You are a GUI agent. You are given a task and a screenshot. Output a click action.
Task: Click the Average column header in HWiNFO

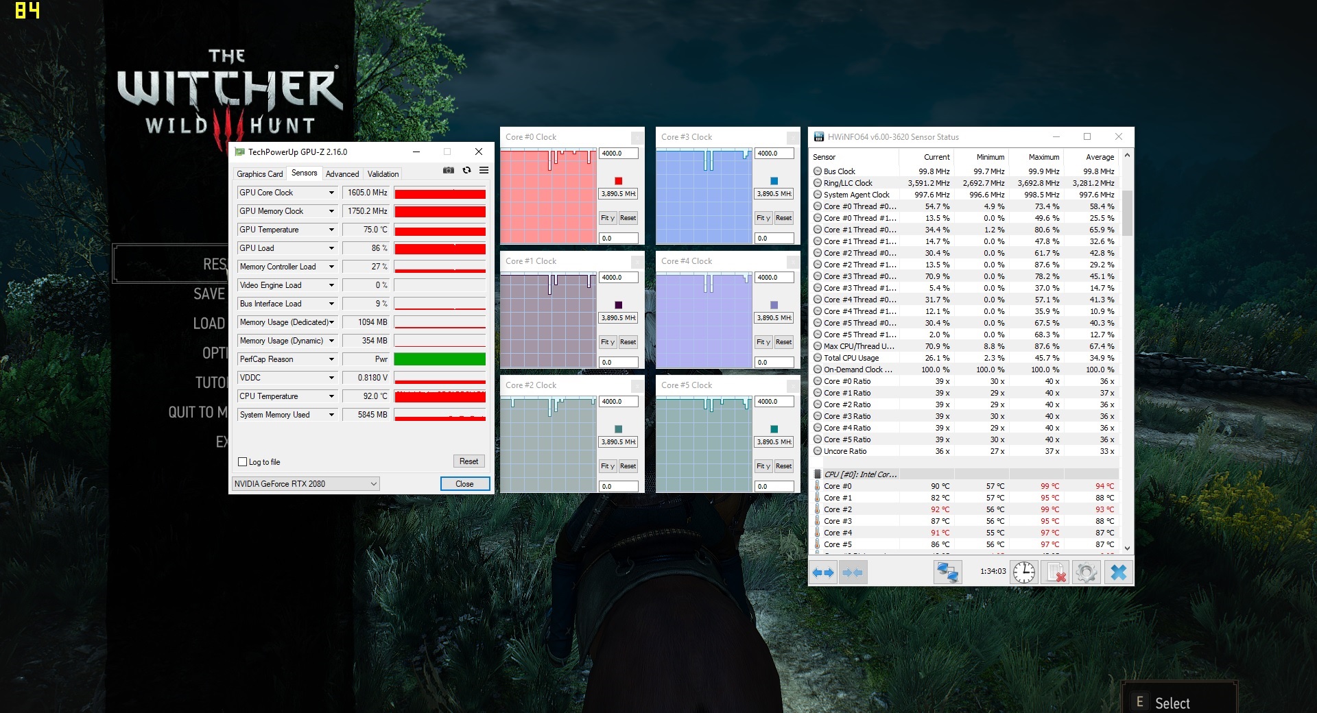point(1091,157)
